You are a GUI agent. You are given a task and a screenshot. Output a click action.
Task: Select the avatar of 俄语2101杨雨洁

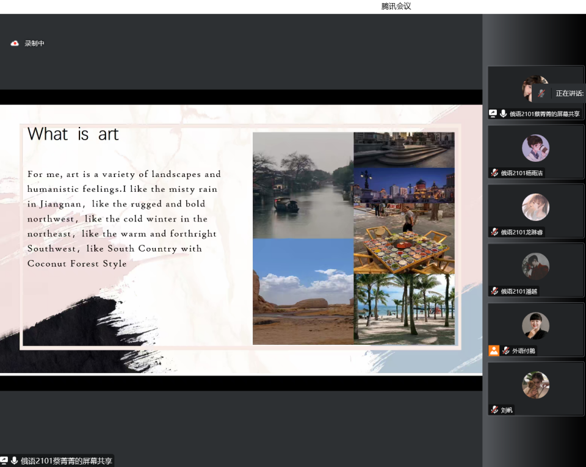coord(535,148)
